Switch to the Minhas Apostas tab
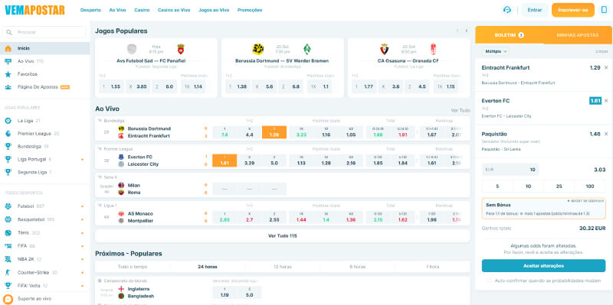613x305 pixels. point(578,35)
